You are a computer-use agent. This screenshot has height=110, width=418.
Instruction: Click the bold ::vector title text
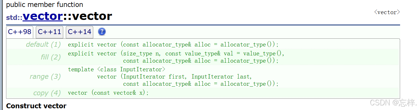point(87,16)
